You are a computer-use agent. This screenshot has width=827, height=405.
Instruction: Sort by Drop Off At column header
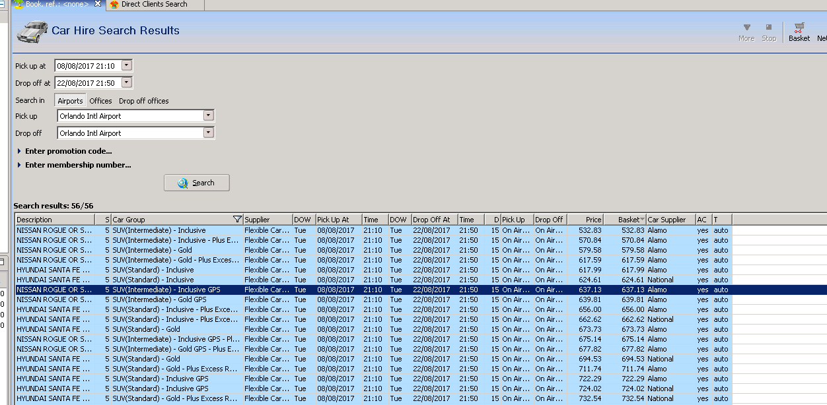pos(434,220)
